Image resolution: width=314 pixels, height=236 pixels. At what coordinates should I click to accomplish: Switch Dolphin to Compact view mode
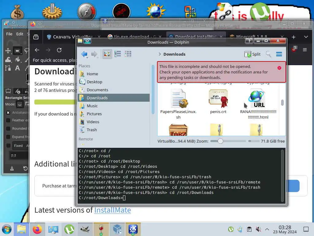click(117, 54)
